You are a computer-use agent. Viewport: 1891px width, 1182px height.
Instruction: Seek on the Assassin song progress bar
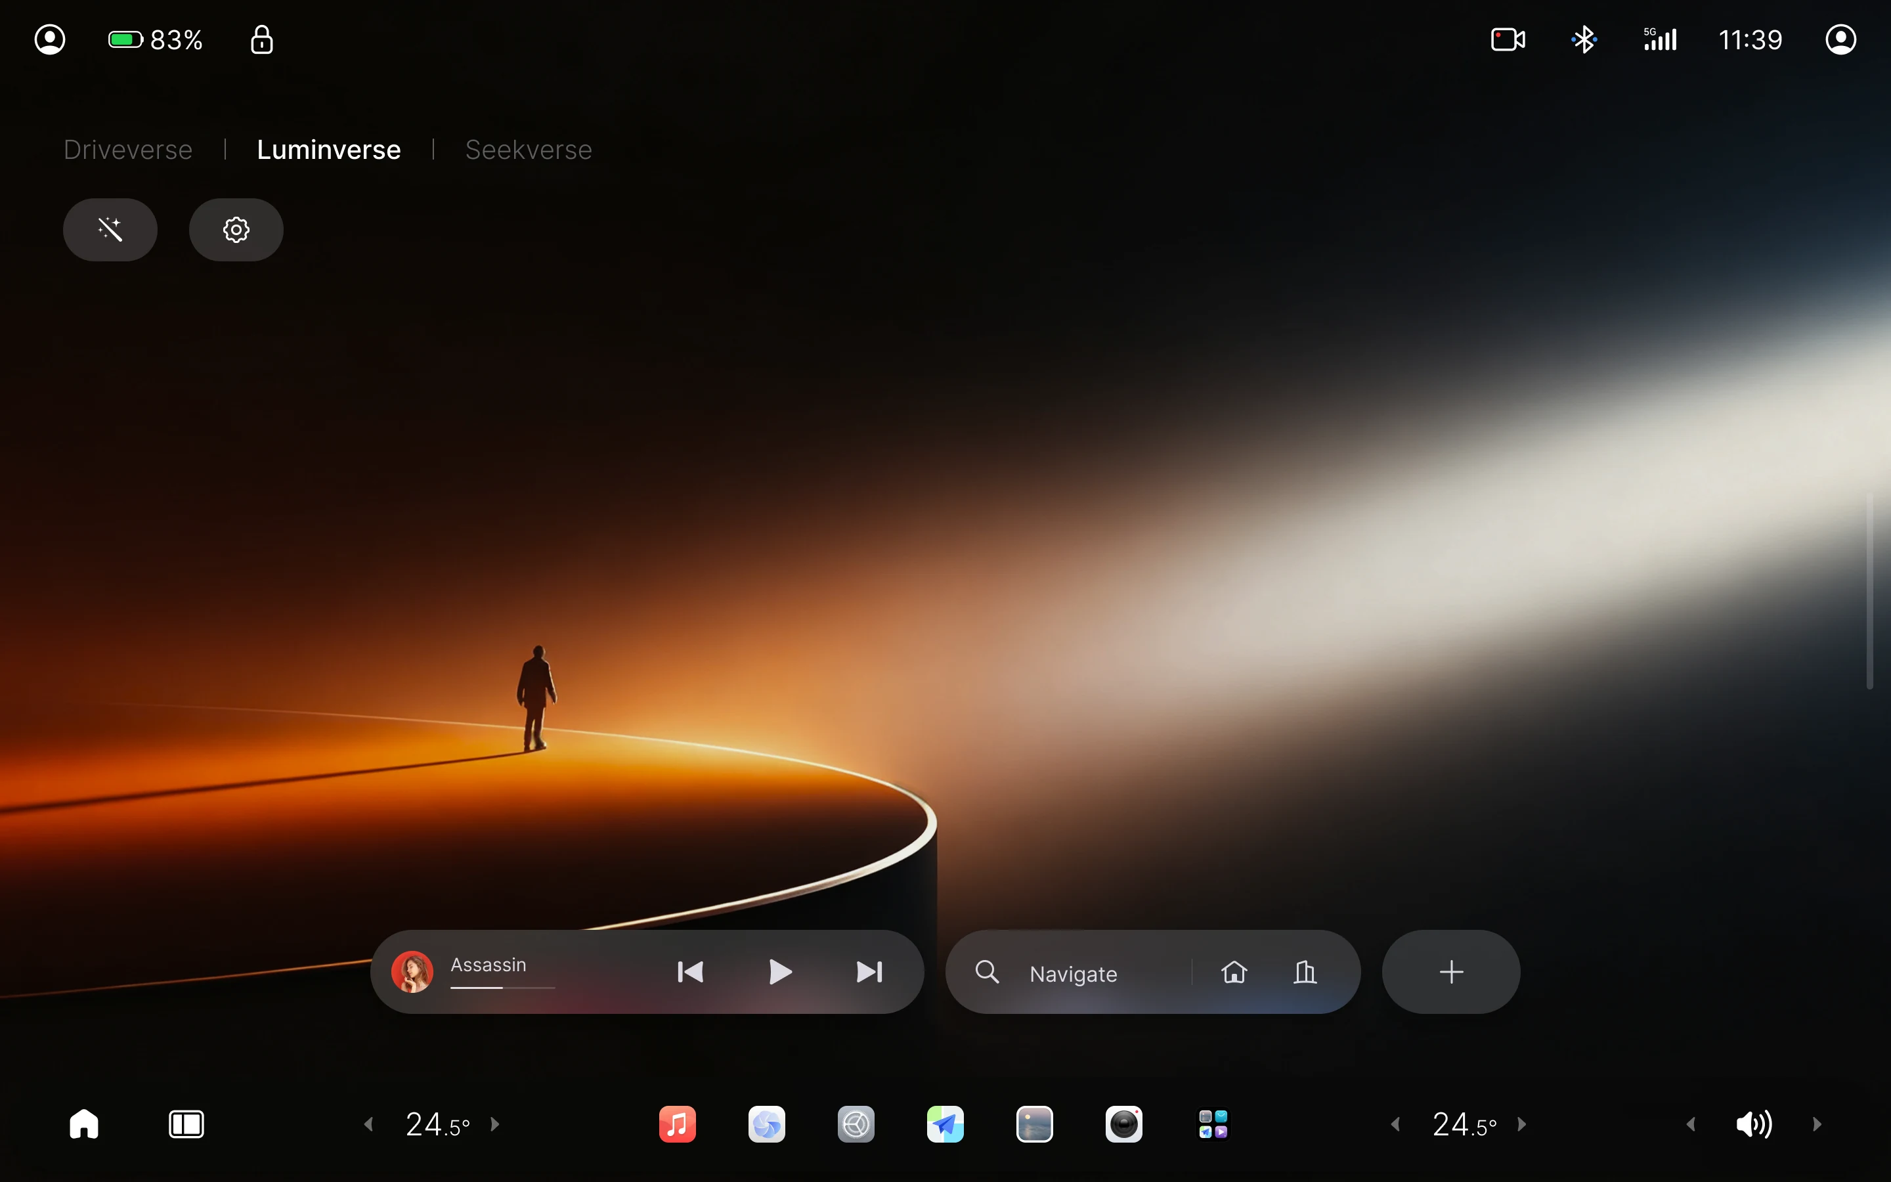point(502,988)
